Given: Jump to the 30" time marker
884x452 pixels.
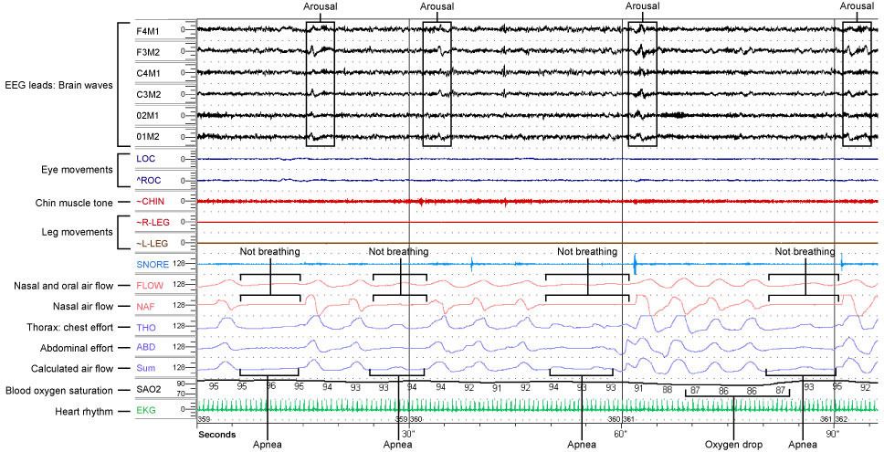Looking at the screenshot, I should pyautogui.click(x=408, y=434).
